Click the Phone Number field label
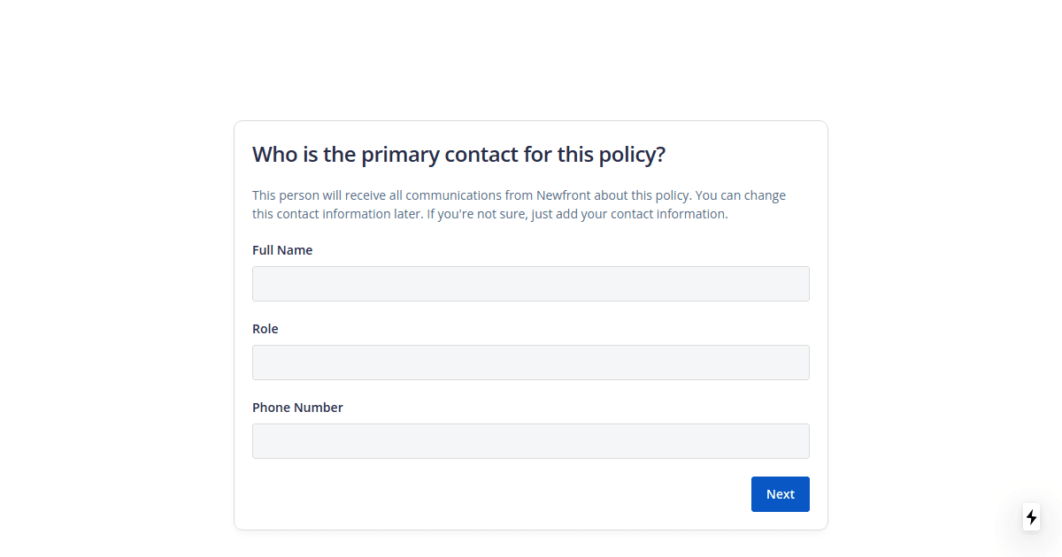1062x557 pixels. pos(297,407)
